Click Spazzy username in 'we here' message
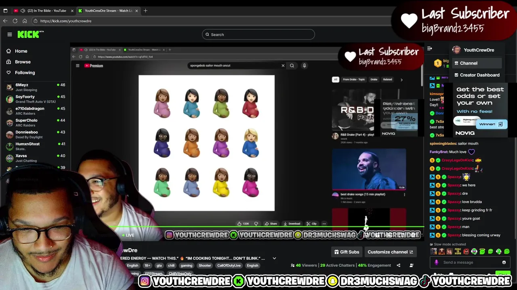The image size is (517, 290). coord(454,185)
